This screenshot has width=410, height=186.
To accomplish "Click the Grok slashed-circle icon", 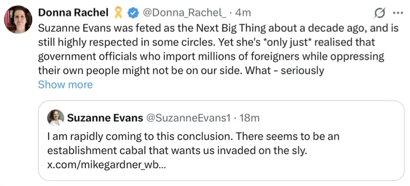I will pos(379,13).
